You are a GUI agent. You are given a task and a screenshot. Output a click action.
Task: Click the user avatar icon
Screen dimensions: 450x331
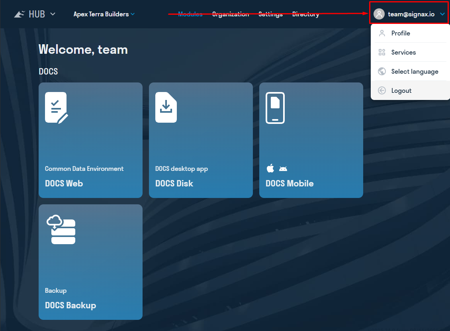pyautogui.click(x=379, y=14)
